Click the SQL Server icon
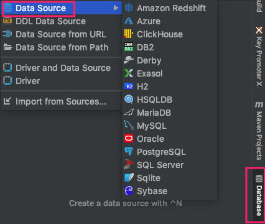The width and height of the screenshot is (265, 224). pos(129,164)
